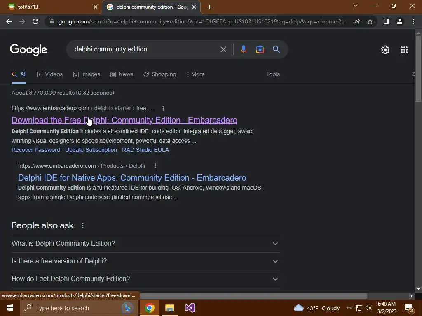The height and width of the screenshot is (316, 422).
Task: Open Bing icon in taskbar search
Action: 127,308
